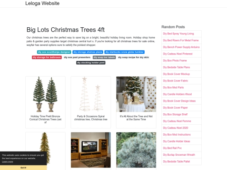Open the blue pine shrub photo

[136, 150]
